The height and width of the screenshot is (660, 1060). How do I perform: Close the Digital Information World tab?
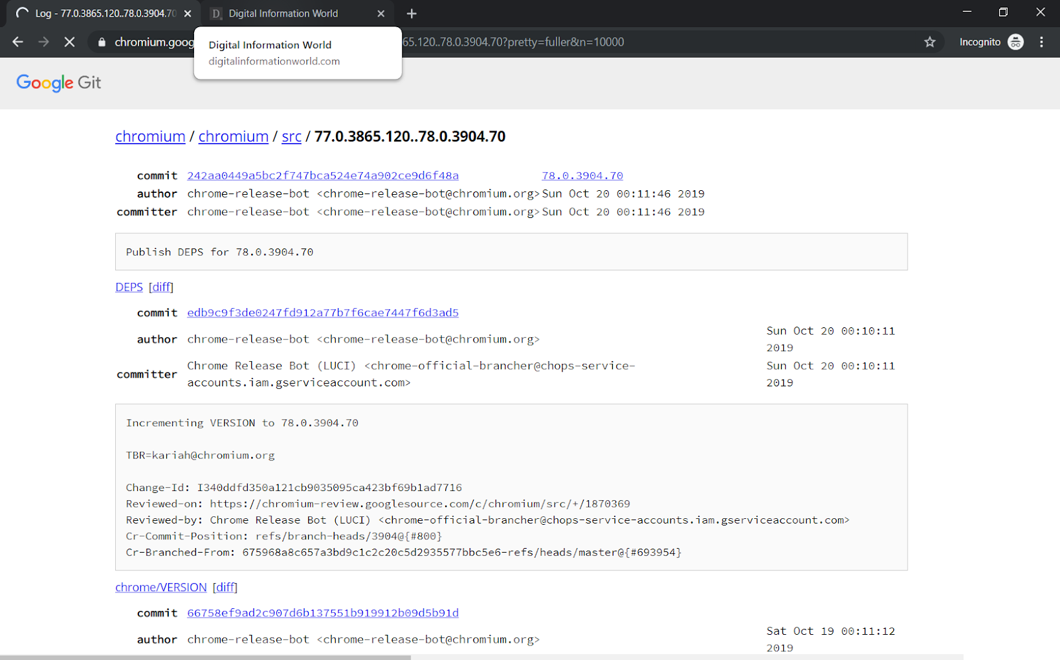coord(381,13)
